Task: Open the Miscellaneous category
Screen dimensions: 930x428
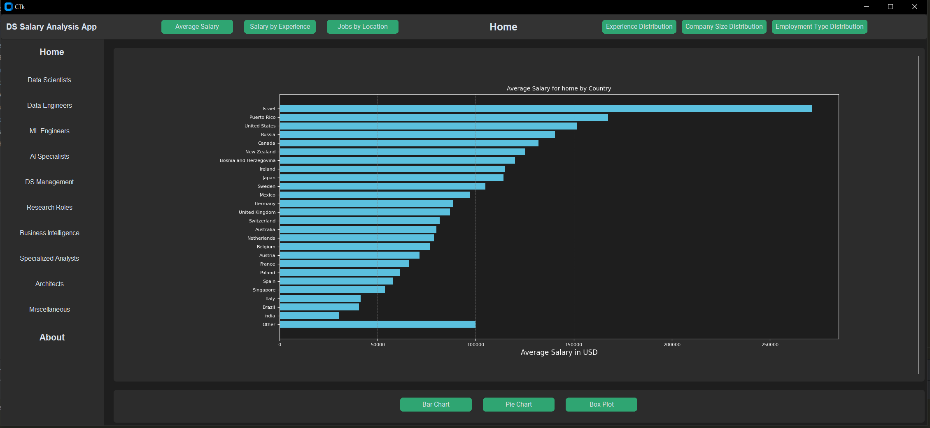Action: click(49, 309)
